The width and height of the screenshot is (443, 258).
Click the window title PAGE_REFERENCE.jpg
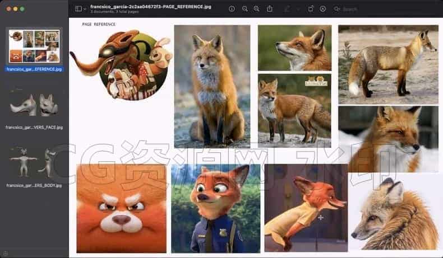[x=151, y=7]
